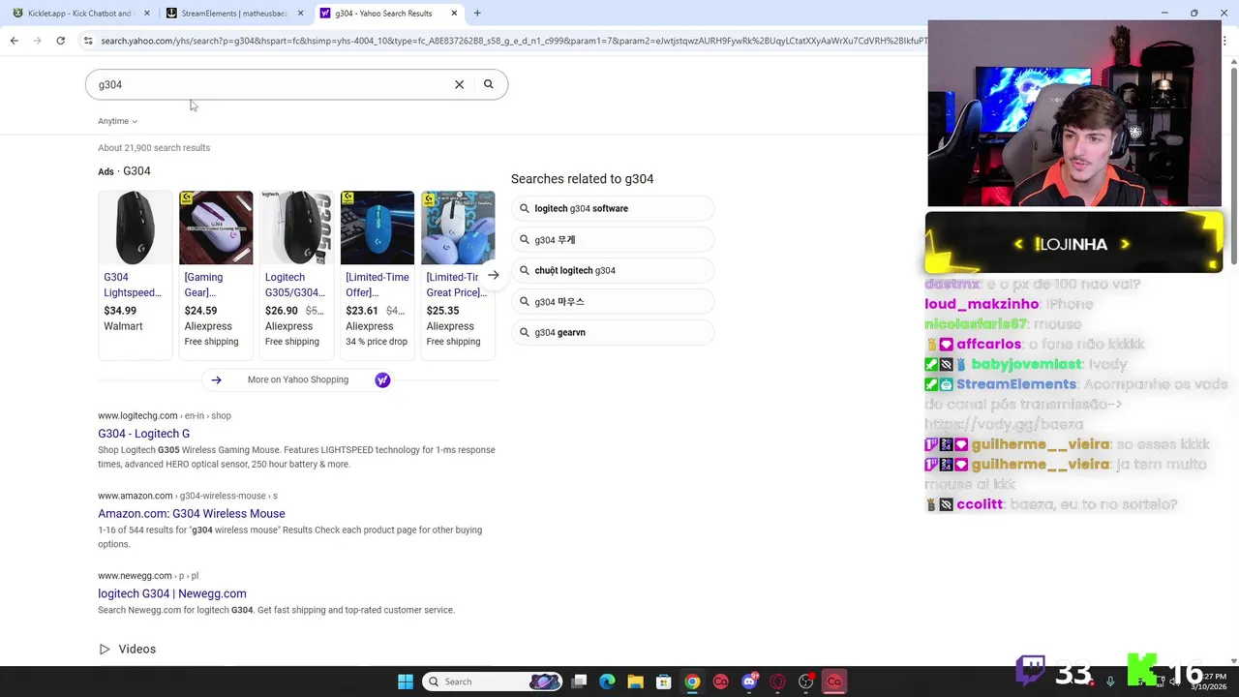Open the Gaming Gear ad title link
Screen dimensions: 1239x697
(x=203, y=285)
